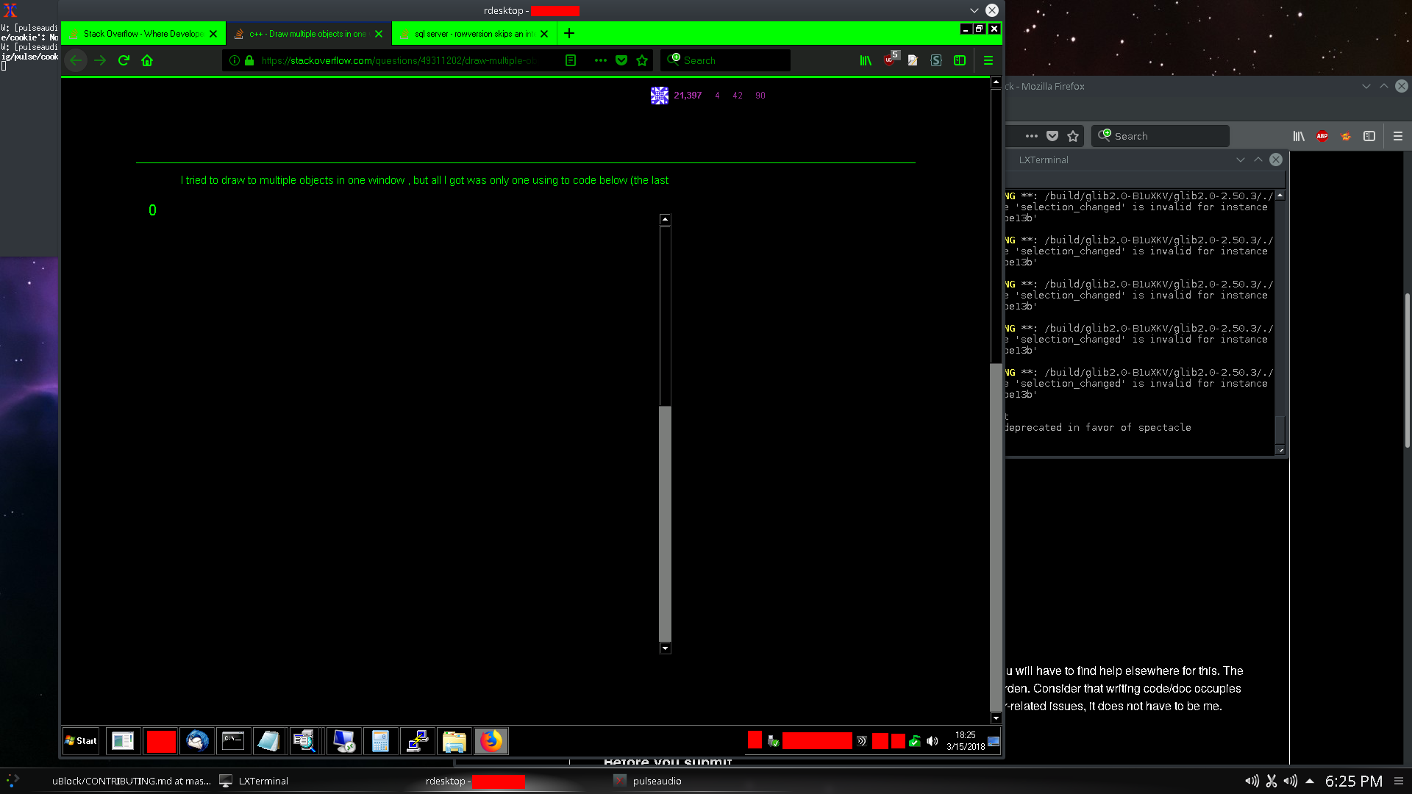
Task: Click the Windows Start button
Action: point(81,741)
